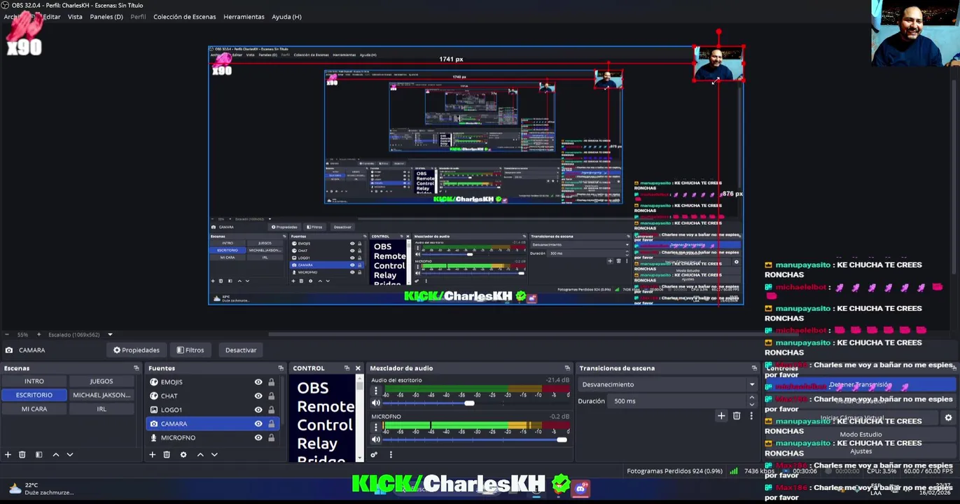960x504 pixels.
Task: Move the selected source up
Action: pyautogui.click(x=200, y=455)
